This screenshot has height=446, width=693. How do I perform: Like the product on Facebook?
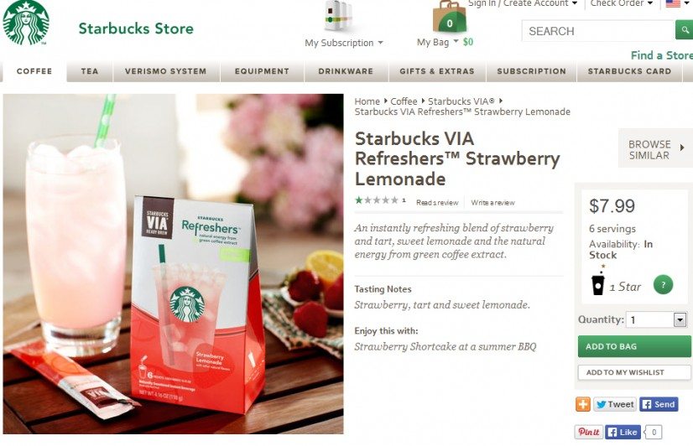623,432
